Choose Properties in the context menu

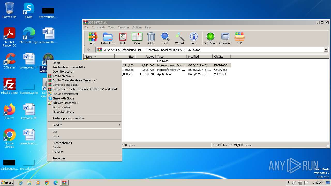point(85,158)
